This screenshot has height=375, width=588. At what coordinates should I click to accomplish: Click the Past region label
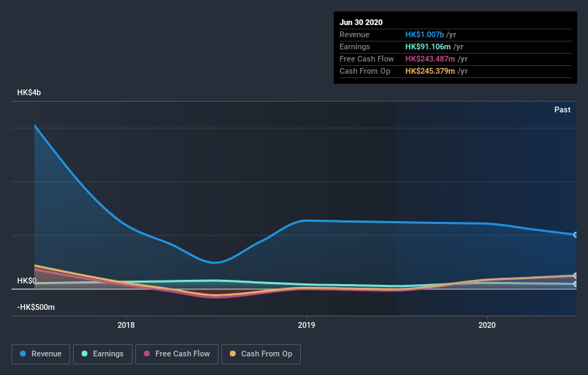pos(562,109)
